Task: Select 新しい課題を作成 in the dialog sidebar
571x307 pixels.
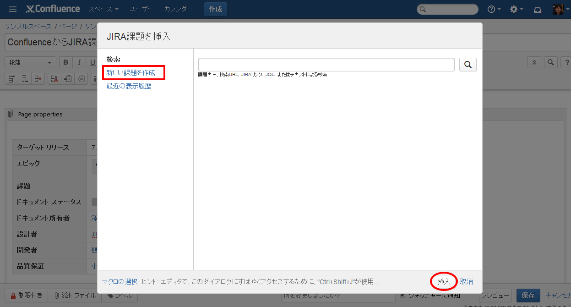Action: click(x=131, y=72)
